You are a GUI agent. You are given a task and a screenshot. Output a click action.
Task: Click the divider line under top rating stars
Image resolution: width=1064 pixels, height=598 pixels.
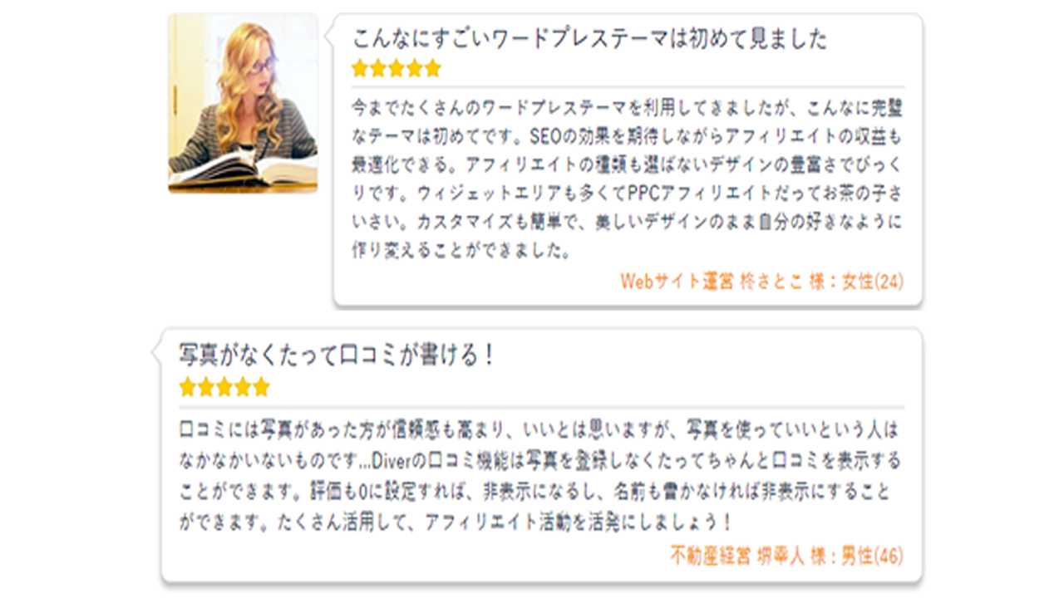[628, 86]
